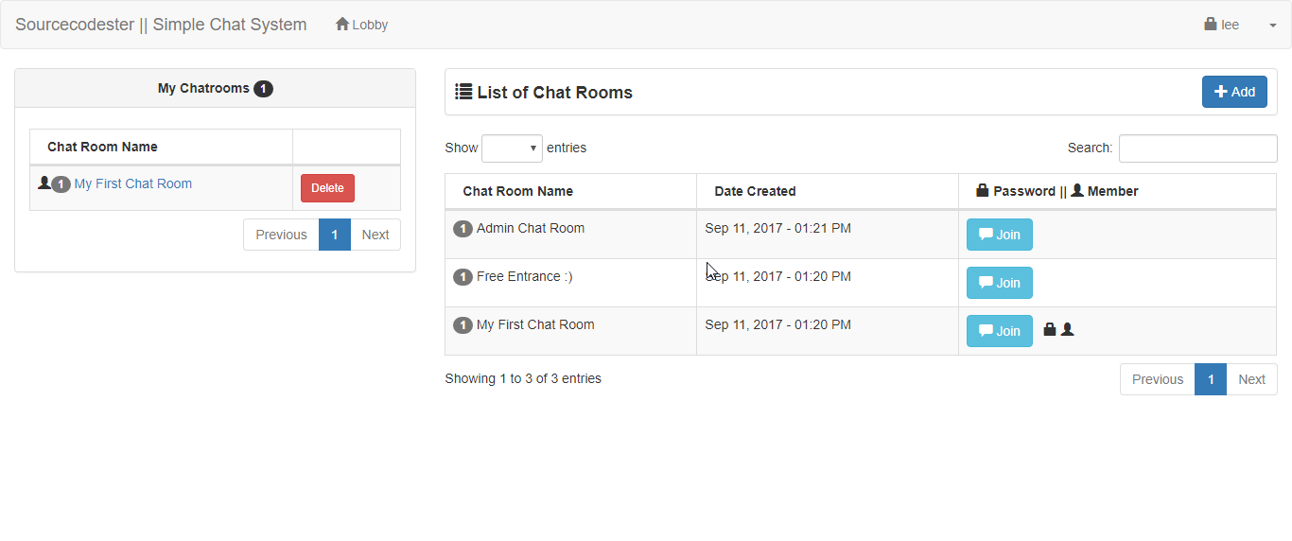
Task: Expand the user menu caret next to lee
Action: 1272,26
